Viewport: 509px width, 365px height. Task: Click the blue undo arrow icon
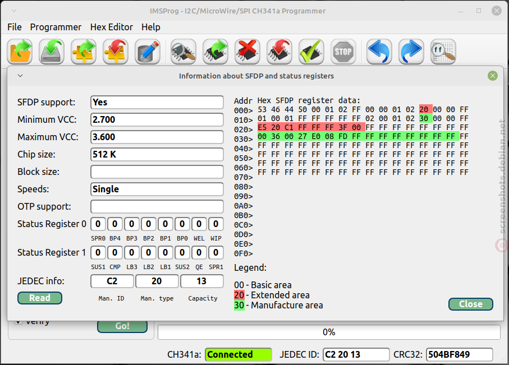(379, 52)
